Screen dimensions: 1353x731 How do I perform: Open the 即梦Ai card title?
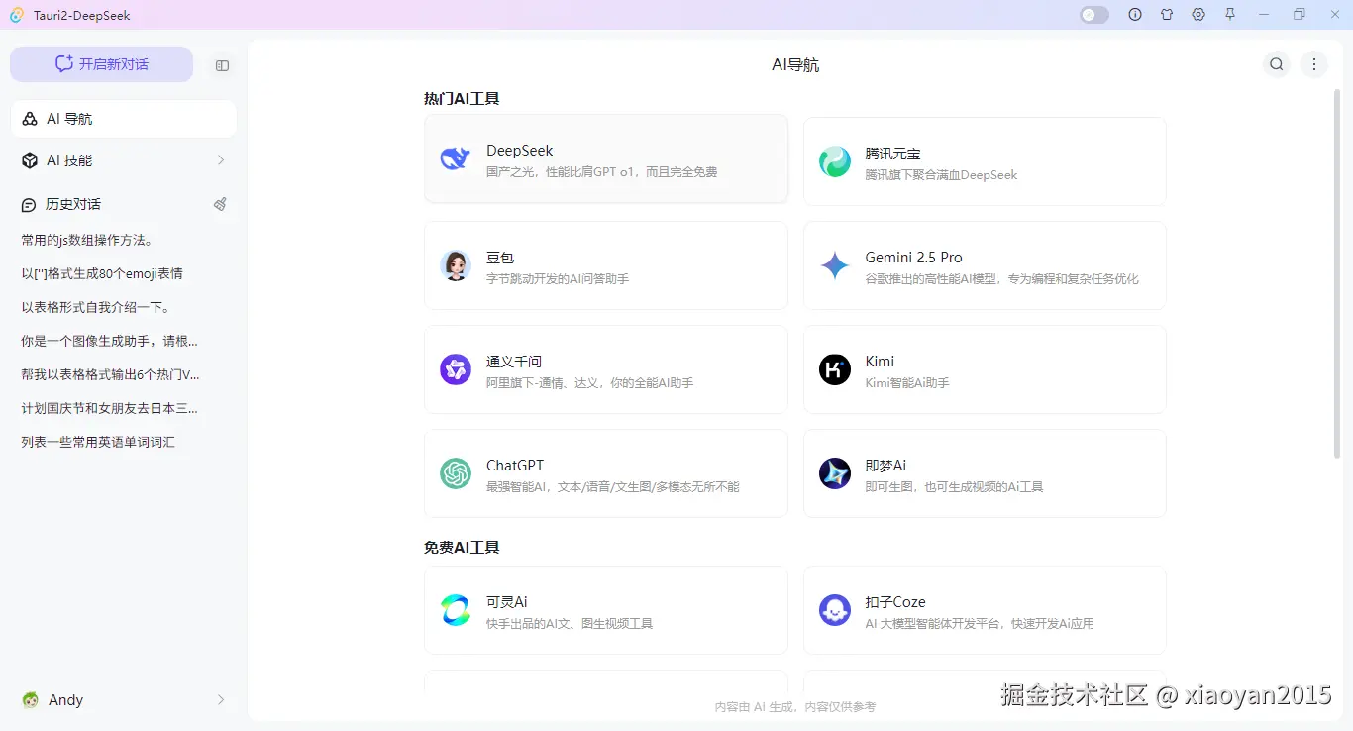885,466
